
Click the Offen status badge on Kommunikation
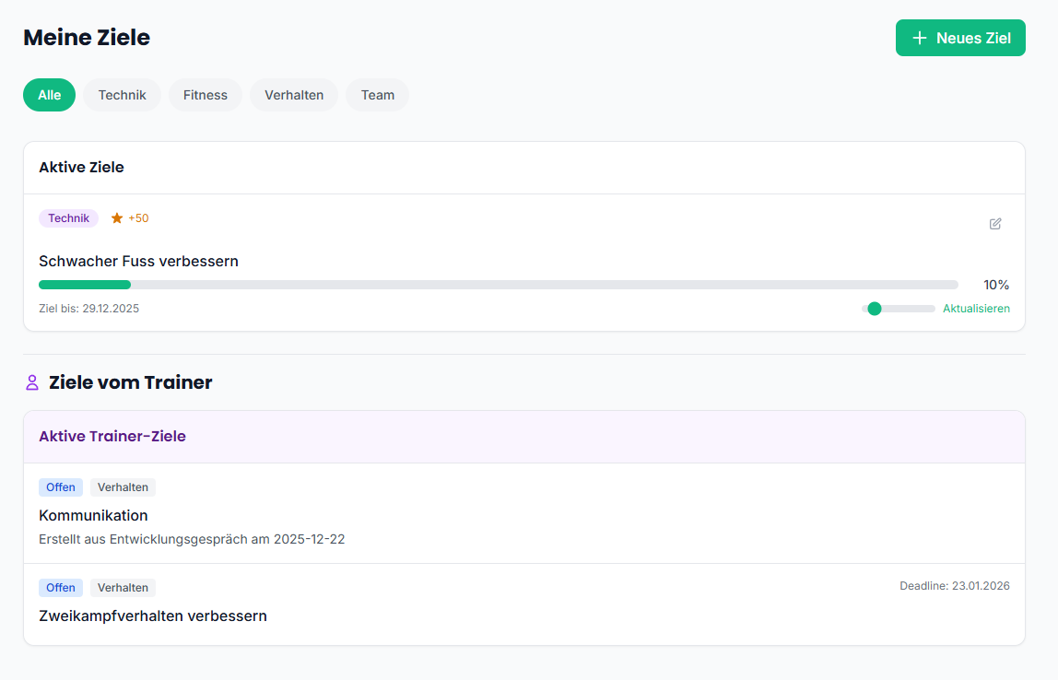(x=61, y=487)
